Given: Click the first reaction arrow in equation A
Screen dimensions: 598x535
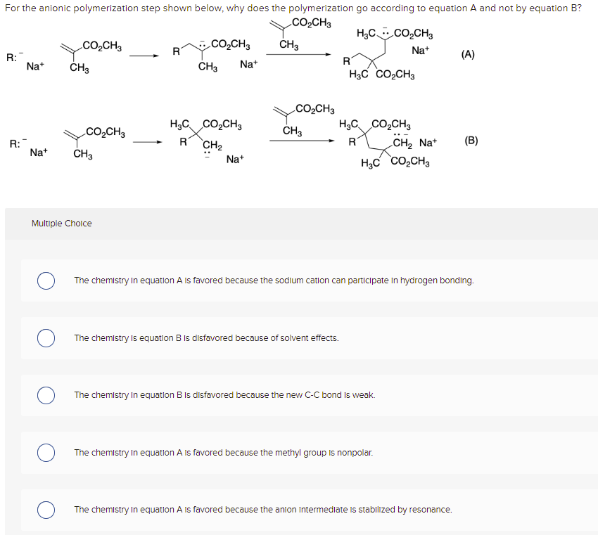Looking at the screenshot, I should pyautogui.click(x=144, y=55).
